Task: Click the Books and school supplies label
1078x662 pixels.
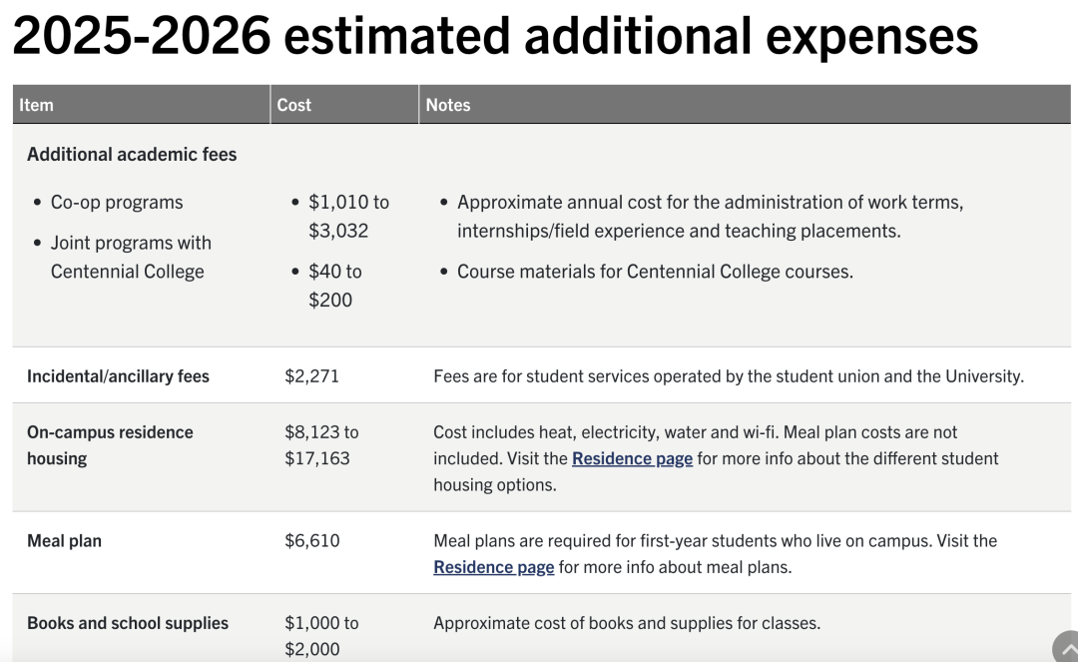Action: (x=128, y=623)
